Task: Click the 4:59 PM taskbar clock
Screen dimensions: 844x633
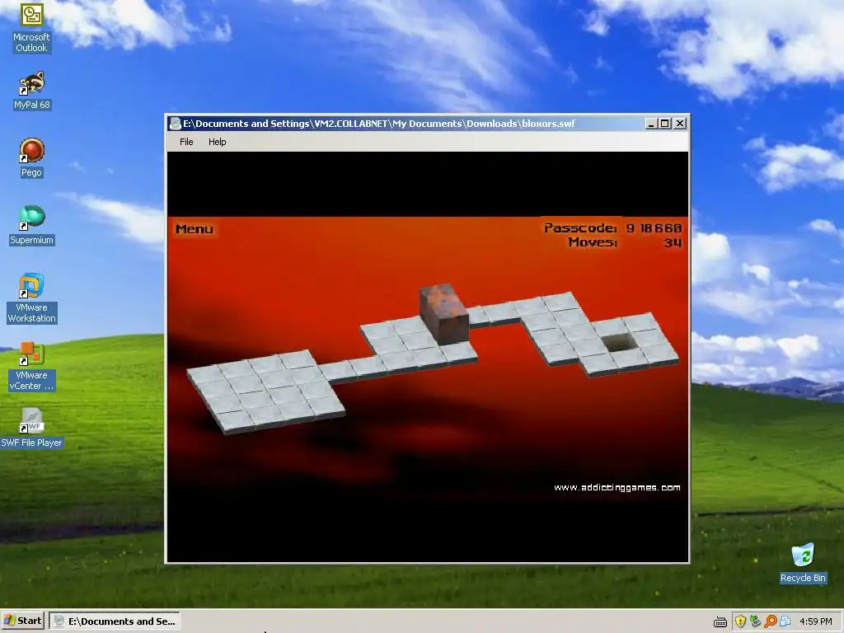Action: coord(815,621)
